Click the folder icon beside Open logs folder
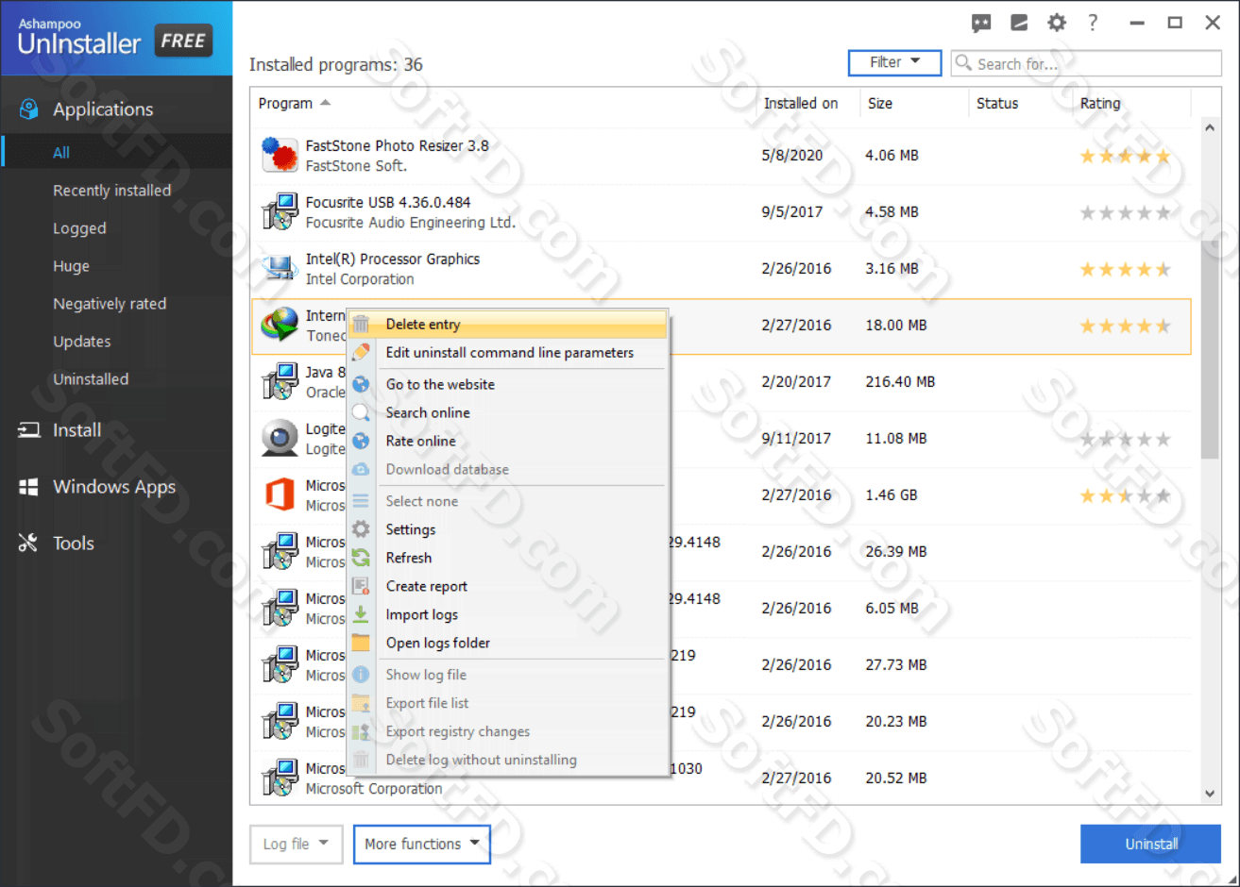This screenshot has width=1240, height=887. coord(361,643)
